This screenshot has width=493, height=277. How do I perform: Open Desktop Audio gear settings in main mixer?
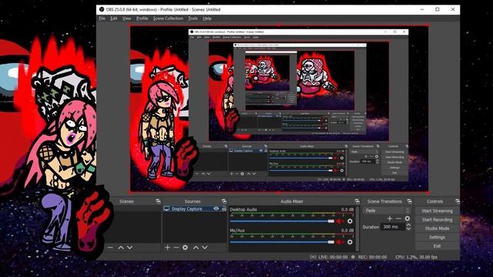350,221
